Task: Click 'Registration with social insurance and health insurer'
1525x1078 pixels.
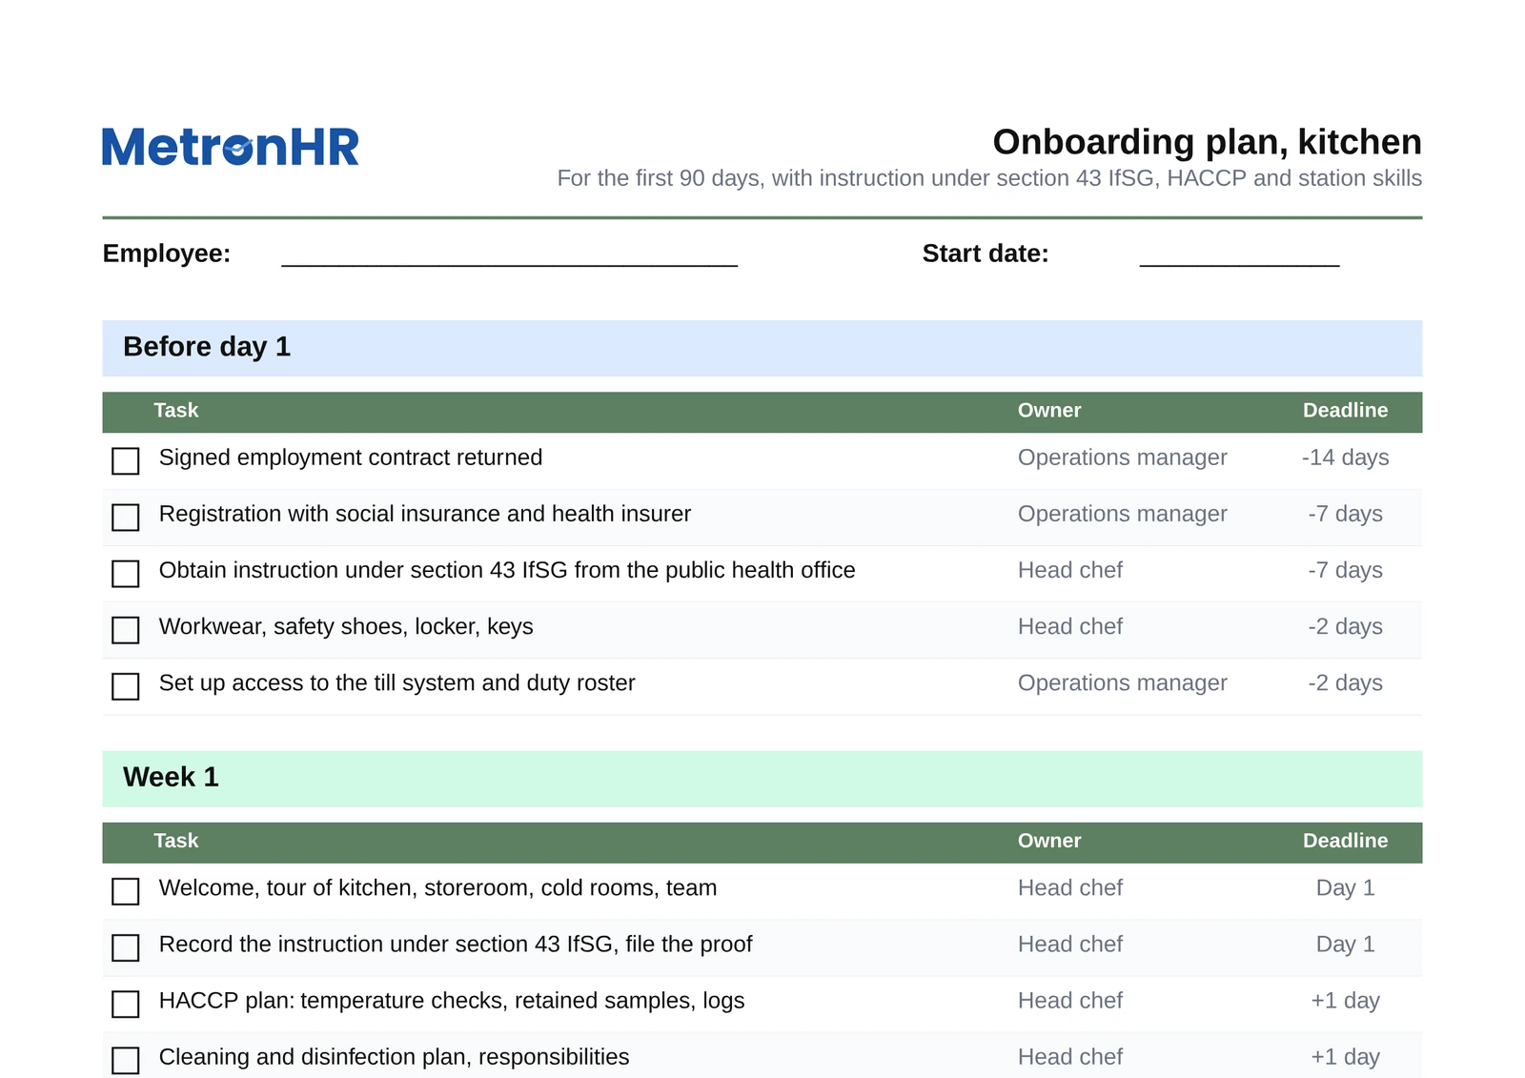Action: click(425, 514)
